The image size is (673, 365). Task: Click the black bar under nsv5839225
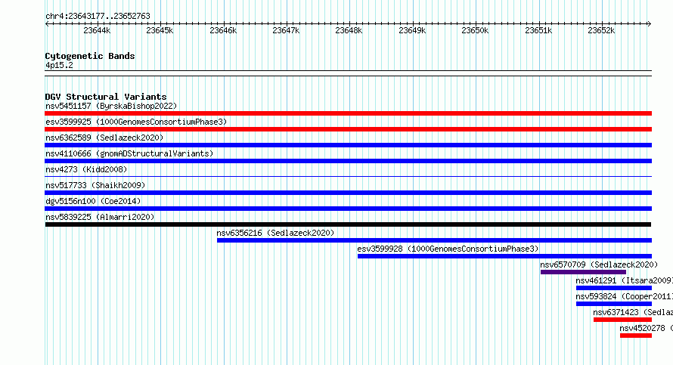(348, 224)
